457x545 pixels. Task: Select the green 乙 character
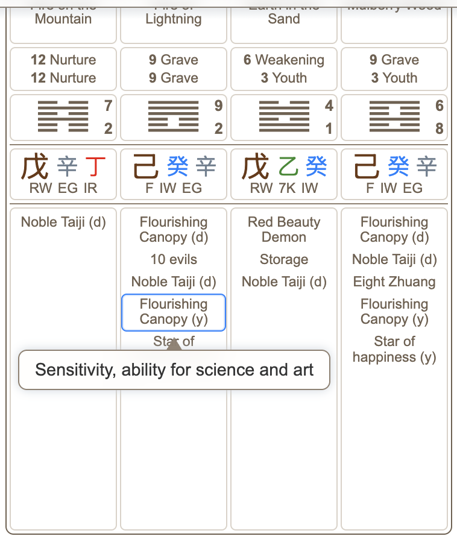[x=288, y=166]
